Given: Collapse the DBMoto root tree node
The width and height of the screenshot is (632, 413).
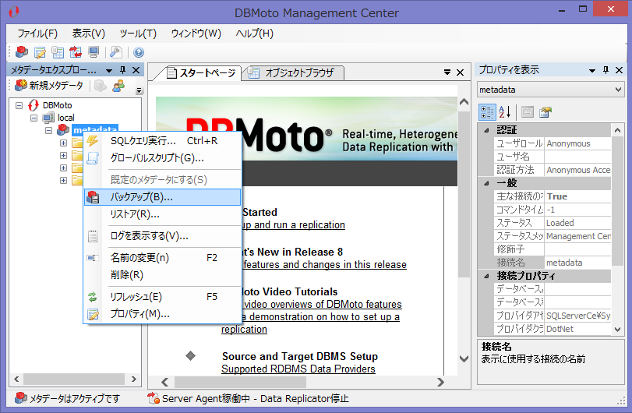Looking at the screenshot, I should pyautogui.click(x=19, y=105).
